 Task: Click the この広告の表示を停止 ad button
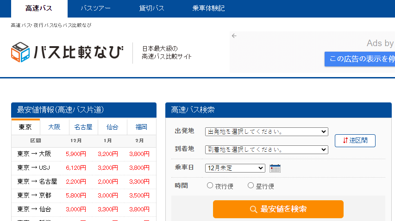360,59
